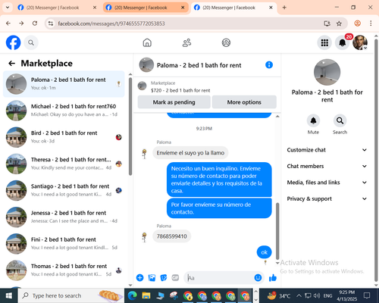This screenshot has height=303, width=379.
Task: Open Bird 2 bed 1 bath chat
Action: (64, 137)
